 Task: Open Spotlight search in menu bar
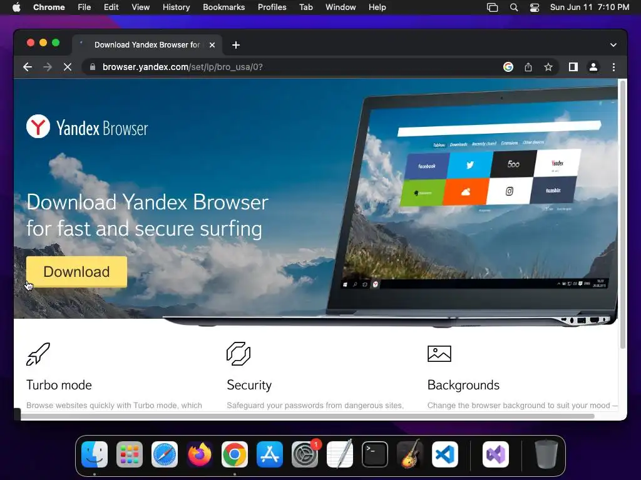(x=514, y=7)
